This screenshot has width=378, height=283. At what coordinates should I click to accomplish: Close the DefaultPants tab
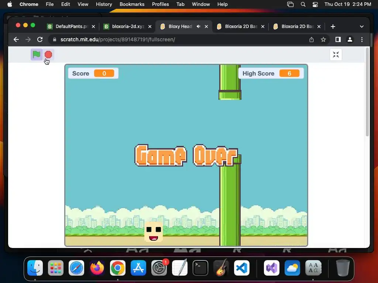pos(93,27)
